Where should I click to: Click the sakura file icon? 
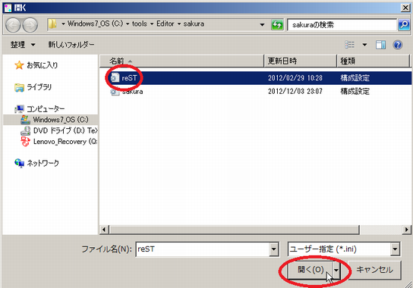pos(115,92)
